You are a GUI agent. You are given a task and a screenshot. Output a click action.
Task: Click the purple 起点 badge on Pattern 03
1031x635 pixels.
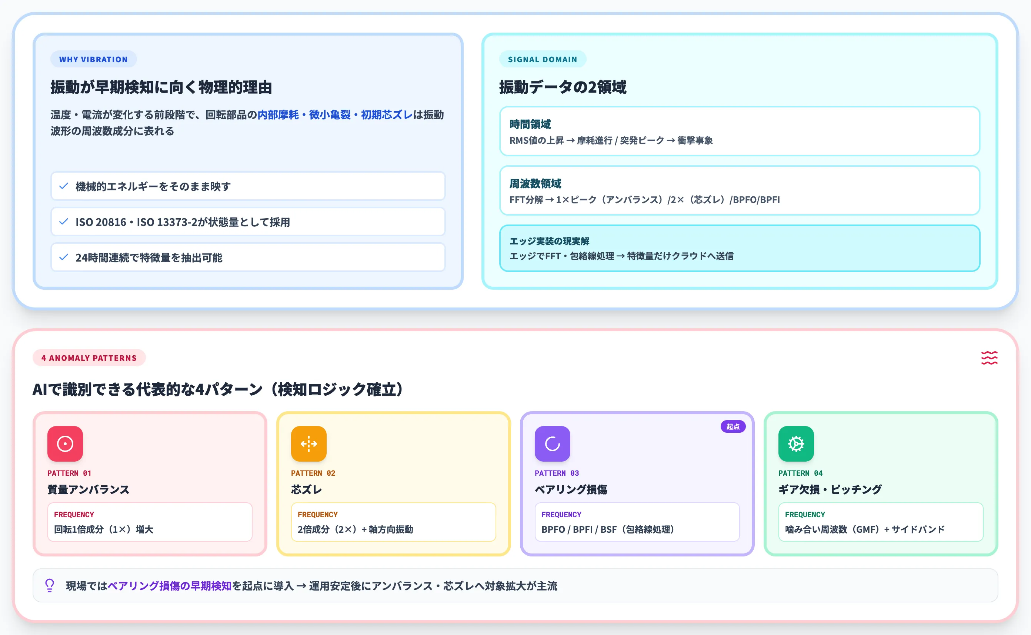click(733, 427)
